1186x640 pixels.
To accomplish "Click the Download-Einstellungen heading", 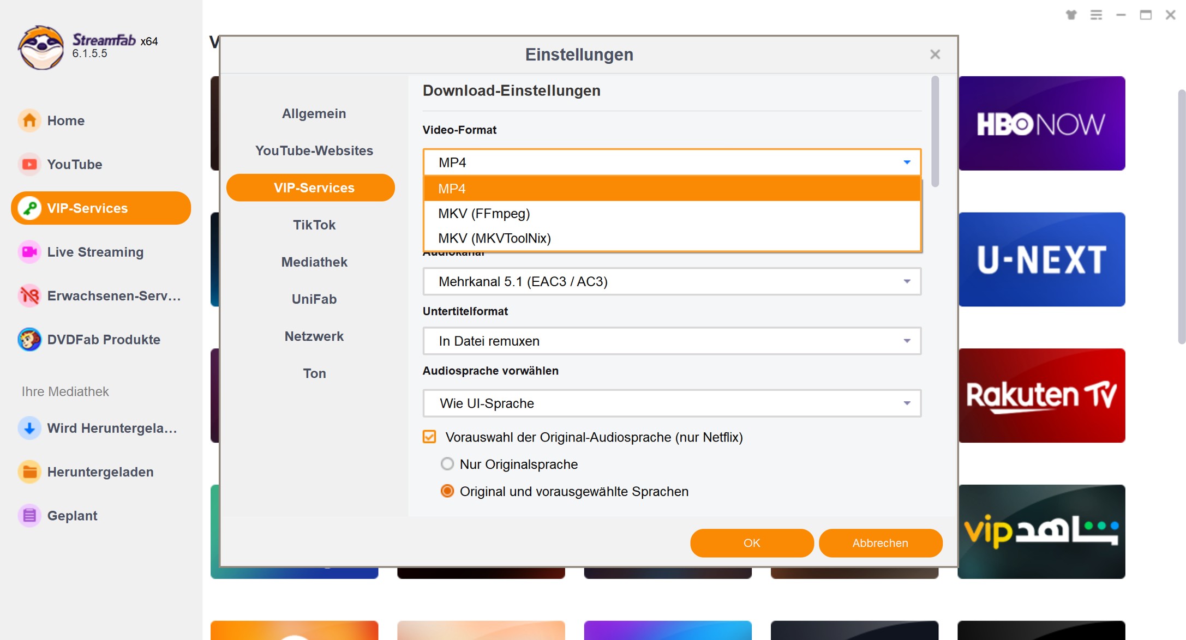I will click(x=511, y=90).
